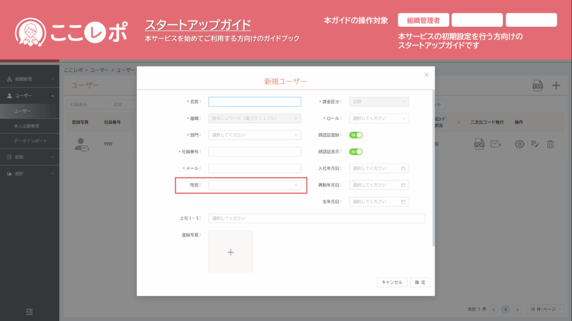Screen dimensions: 572x321
Task: Click the PDF code issue icon
Action: [479, 144]
